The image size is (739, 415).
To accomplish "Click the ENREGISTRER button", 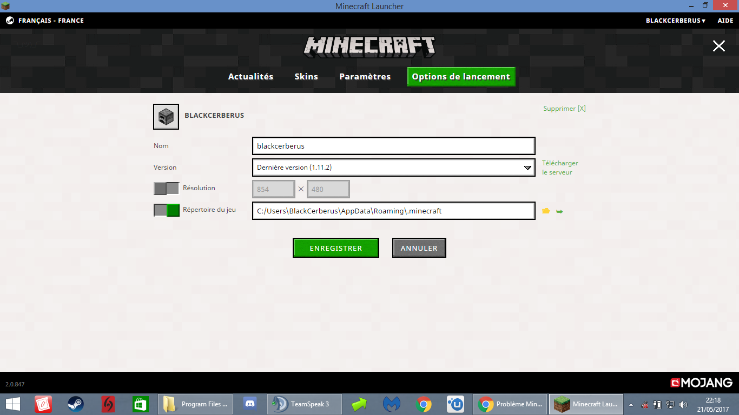I will pyautogui.click(x=336, y=248).
